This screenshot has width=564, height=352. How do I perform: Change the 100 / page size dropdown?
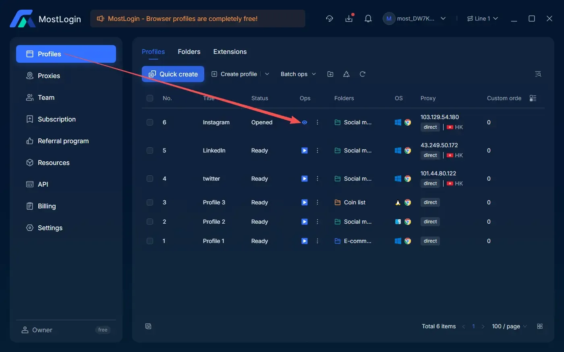click(x=509, y=326)
